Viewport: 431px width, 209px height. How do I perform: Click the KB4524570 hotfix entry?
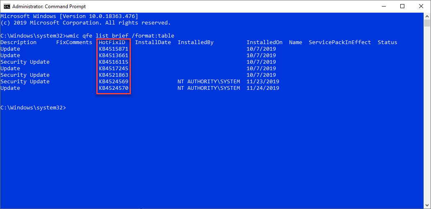click(114, 88)
